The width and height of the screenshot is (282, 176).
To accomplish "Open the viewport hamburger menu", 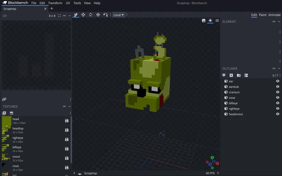I will tap(217, 21).
